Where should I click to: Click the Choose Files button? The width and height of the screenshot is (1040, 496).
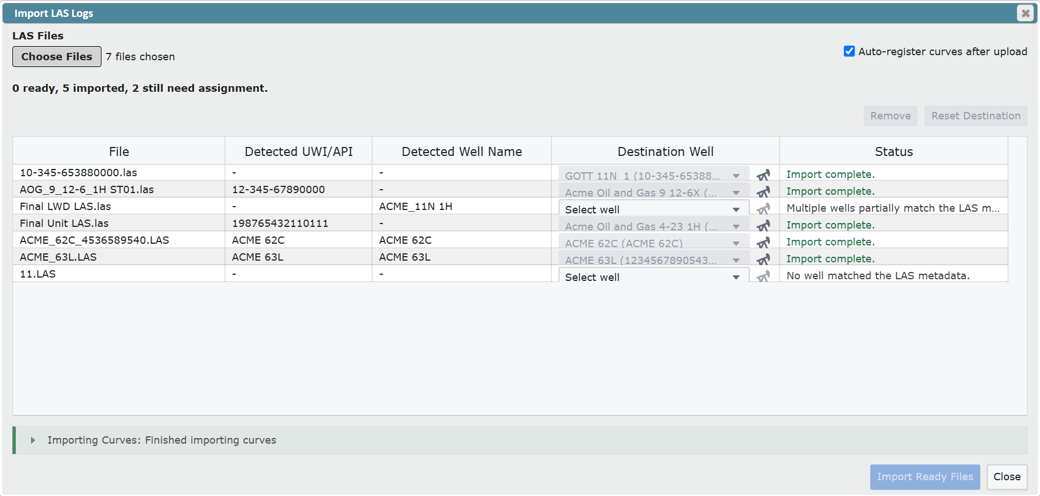point(57,56)
